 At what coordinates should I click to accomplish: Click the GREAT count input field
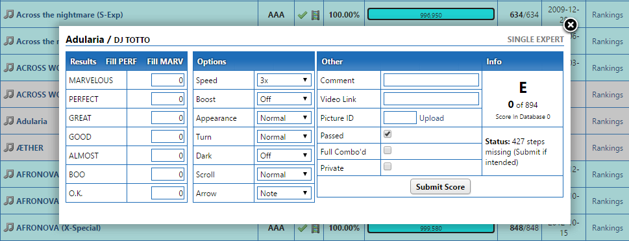click(x=167, y=118)
